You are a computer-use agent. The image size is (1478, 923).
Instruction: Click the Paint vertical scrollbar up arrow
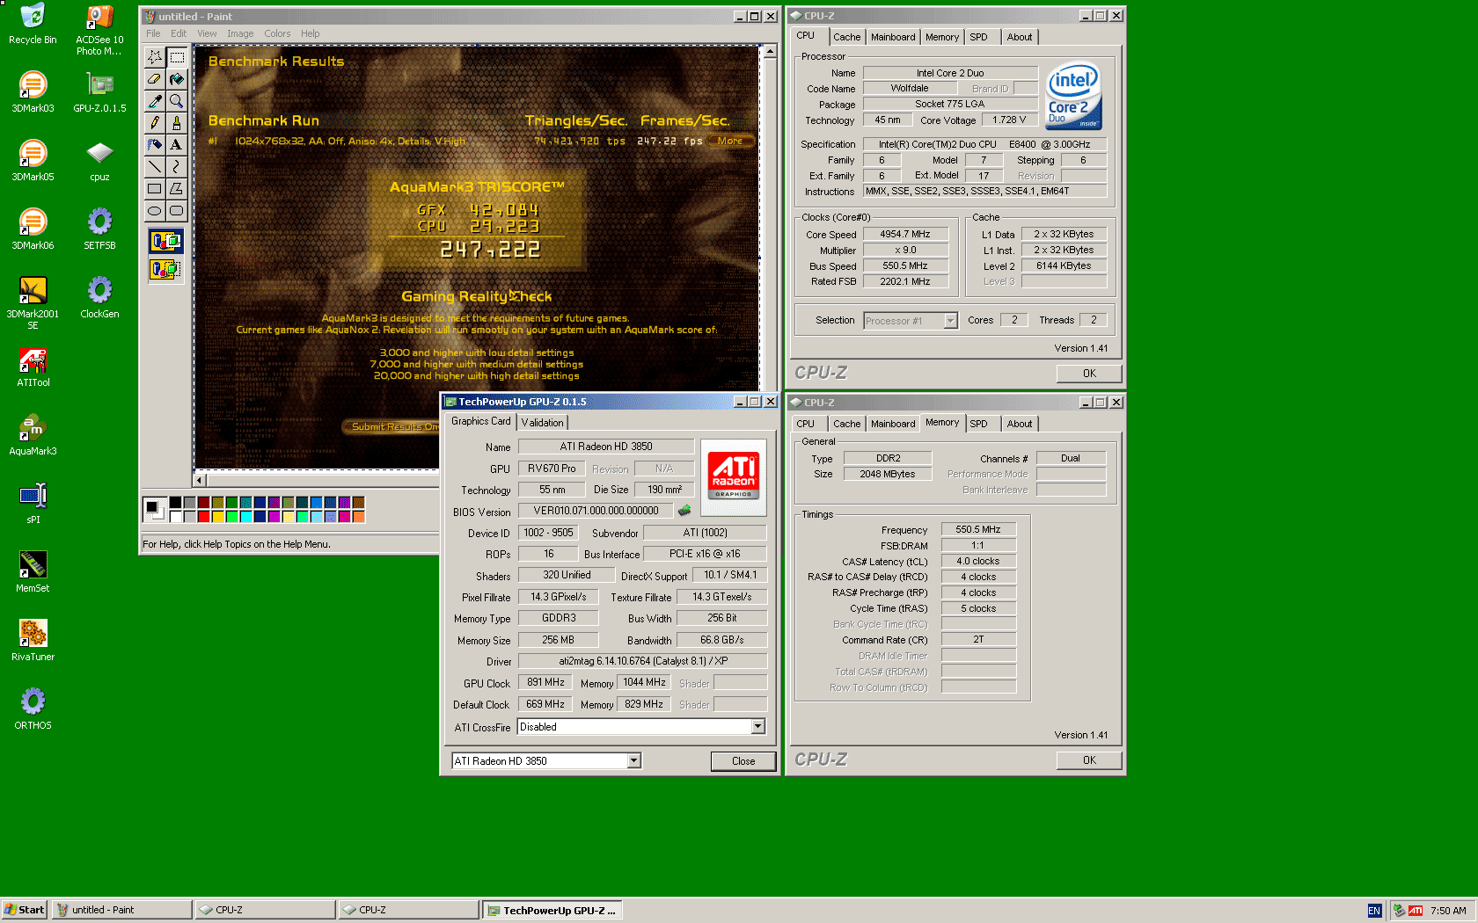point(770,52)
